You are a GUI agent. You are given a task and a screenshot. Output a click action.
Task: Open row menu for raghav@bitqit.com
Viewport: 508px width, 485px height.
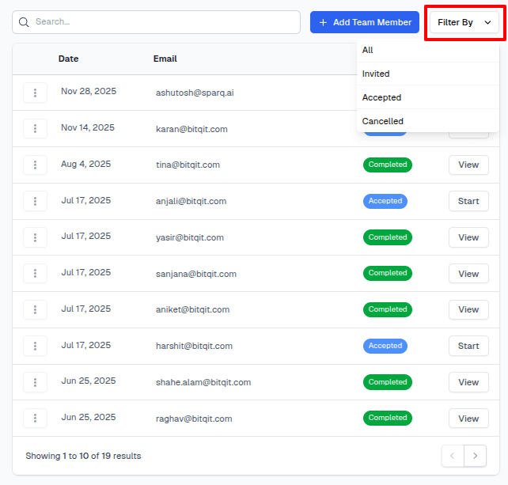(35, 419)
